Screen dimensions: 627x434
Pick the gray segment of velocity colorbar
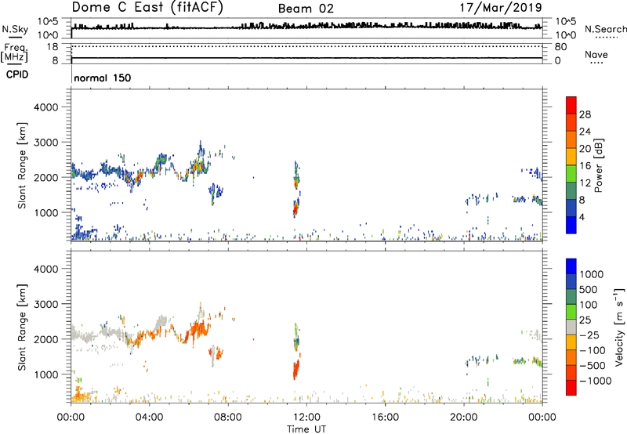(571, 327)
